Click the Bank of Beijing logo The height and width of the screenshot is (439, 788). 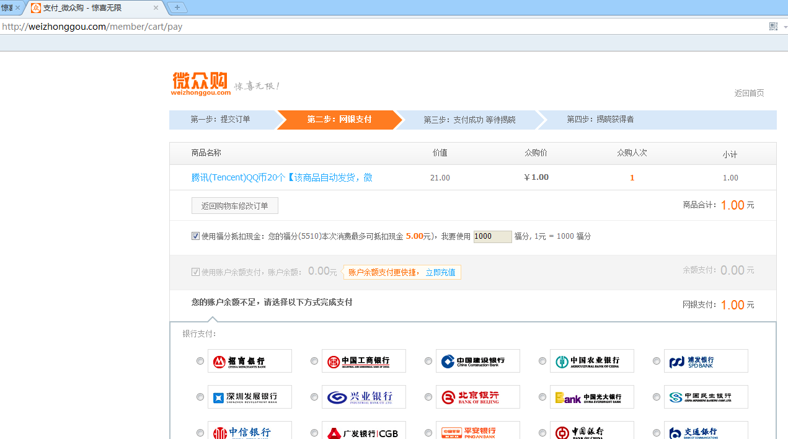(x=478, y=397)
